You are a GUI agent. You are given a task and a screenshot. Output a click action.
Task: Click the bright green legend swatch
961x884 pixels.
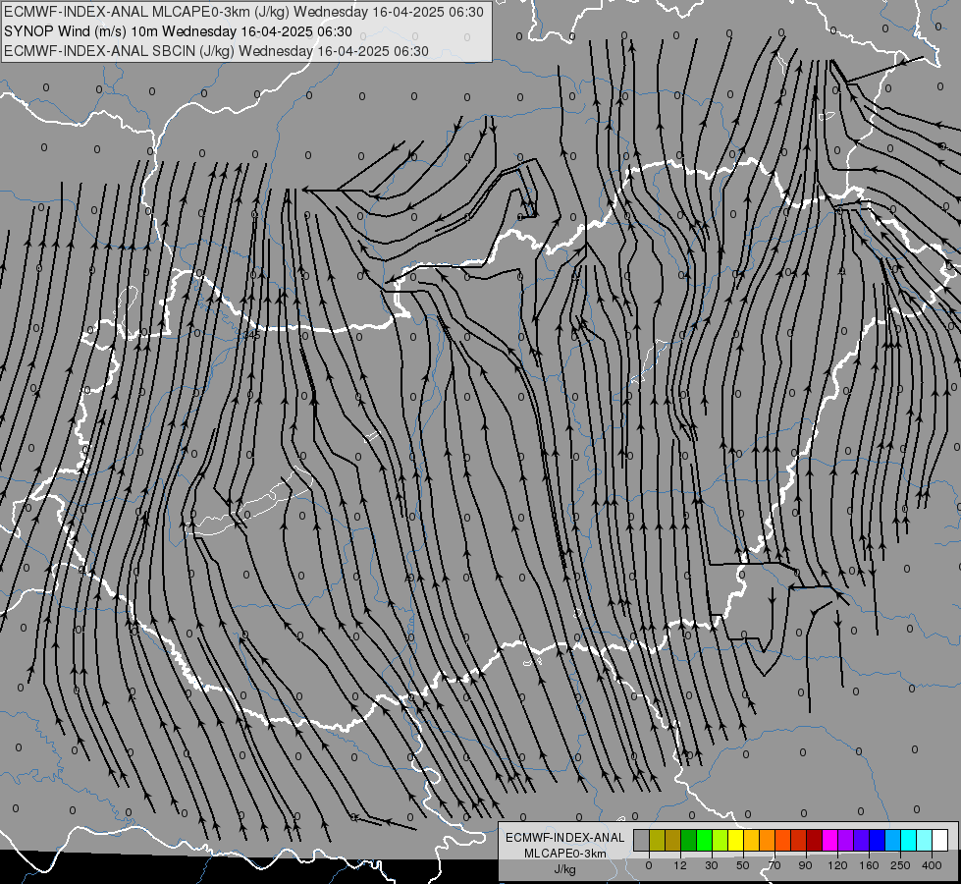704,840
